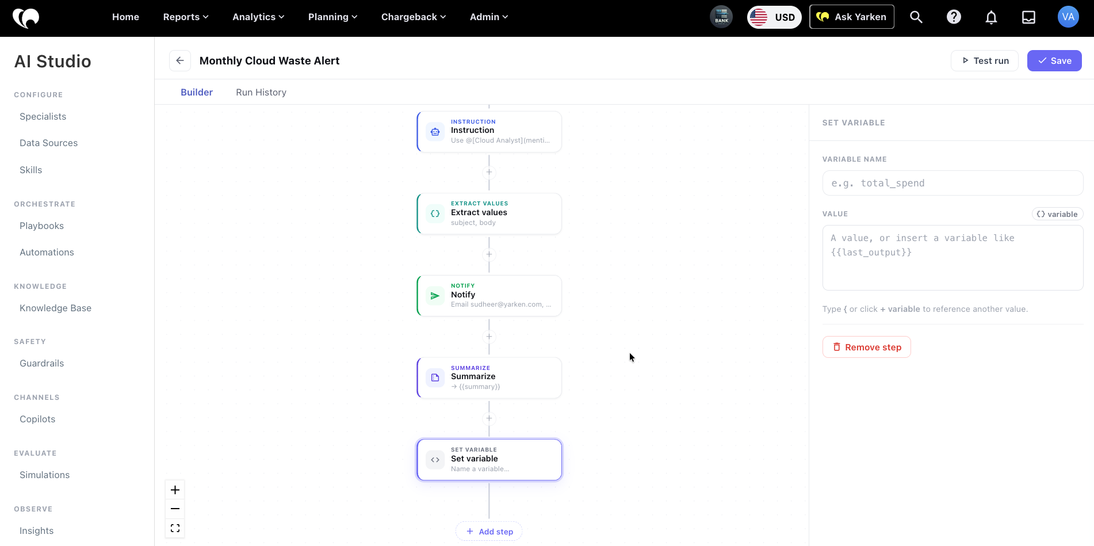Open Skills in the sidebar

(30, 170)
